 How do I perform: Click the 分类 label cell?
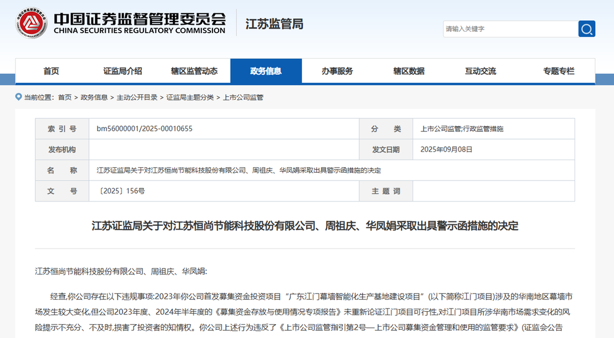click(386, 129)
